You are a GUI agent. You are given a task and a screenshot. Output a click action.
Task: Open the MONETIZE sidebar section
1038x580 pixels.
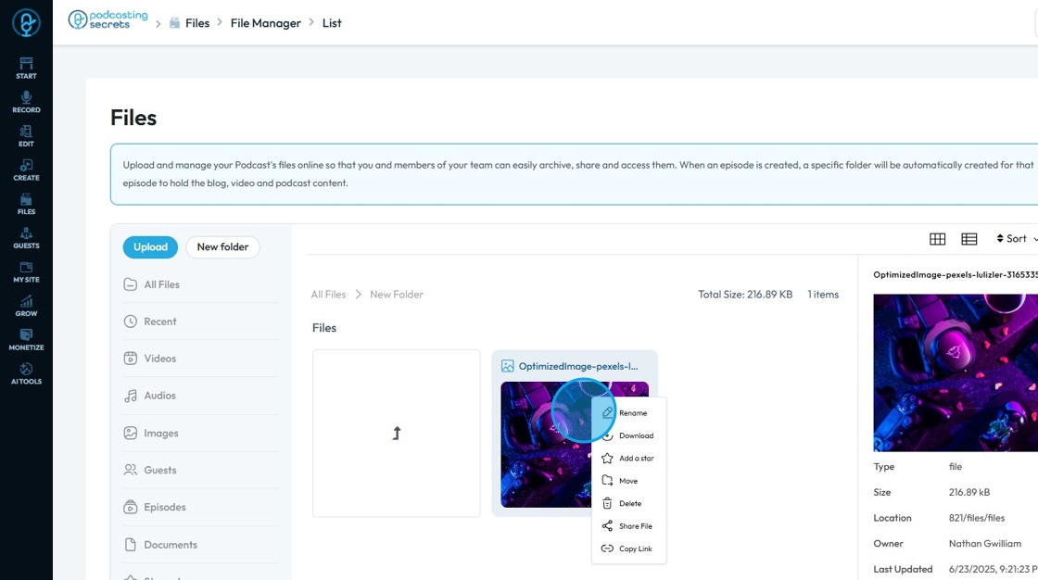26,339
